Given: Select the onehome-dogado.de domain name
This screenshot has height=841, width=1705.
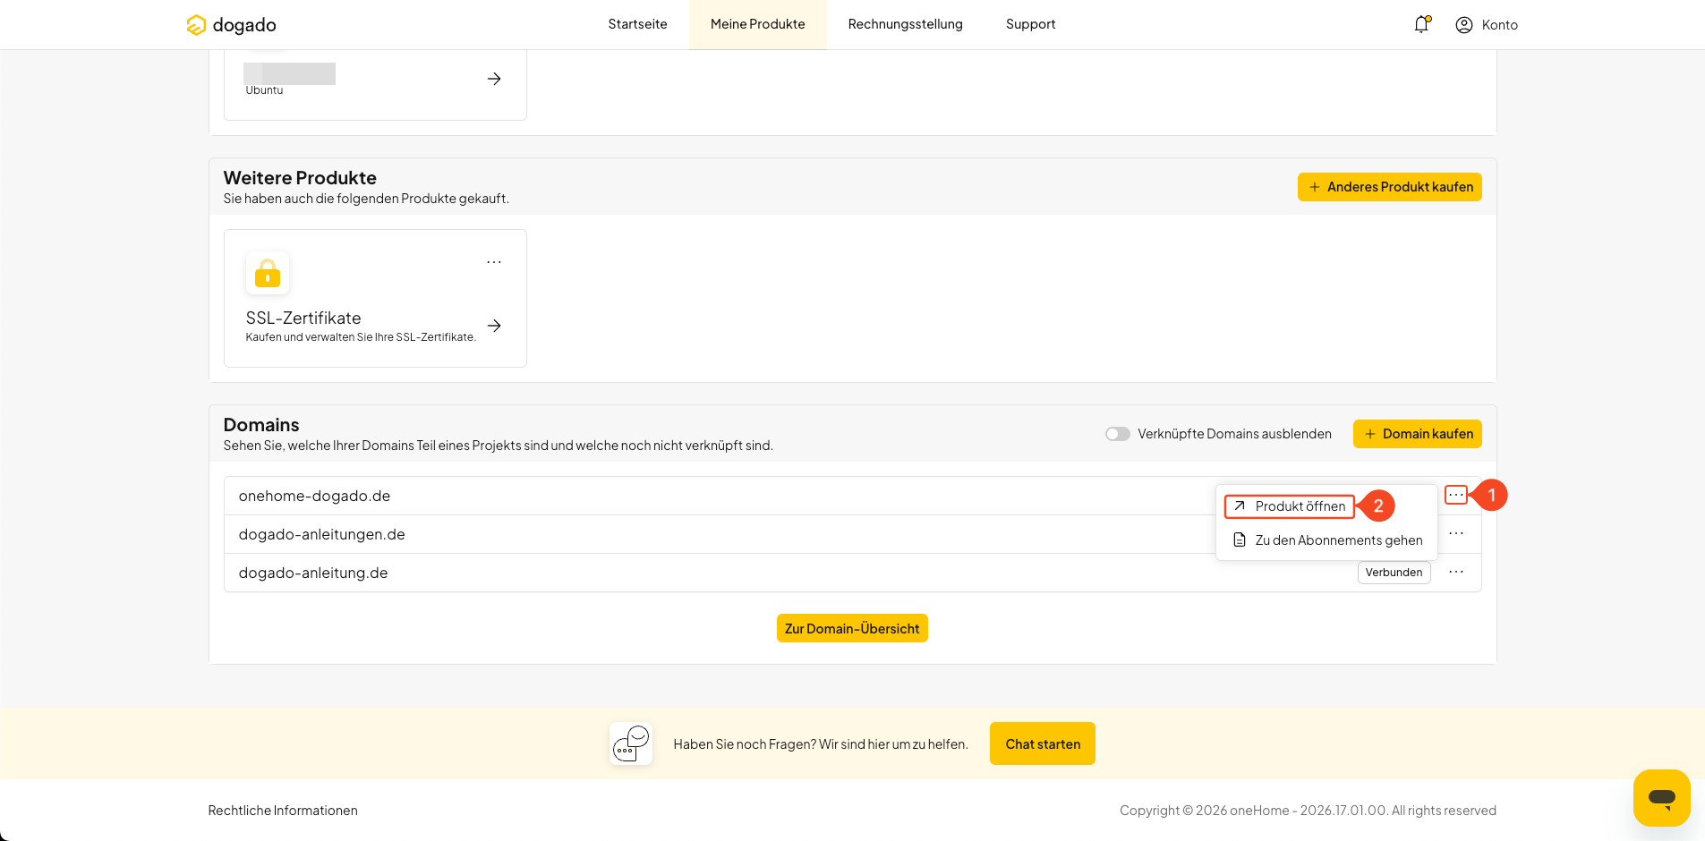Looking at the screenshot, I should (314, 496).
